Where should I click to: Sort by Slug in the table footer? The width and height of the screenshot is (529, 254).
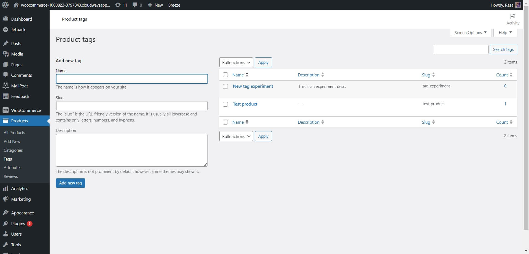coord(428,122)
